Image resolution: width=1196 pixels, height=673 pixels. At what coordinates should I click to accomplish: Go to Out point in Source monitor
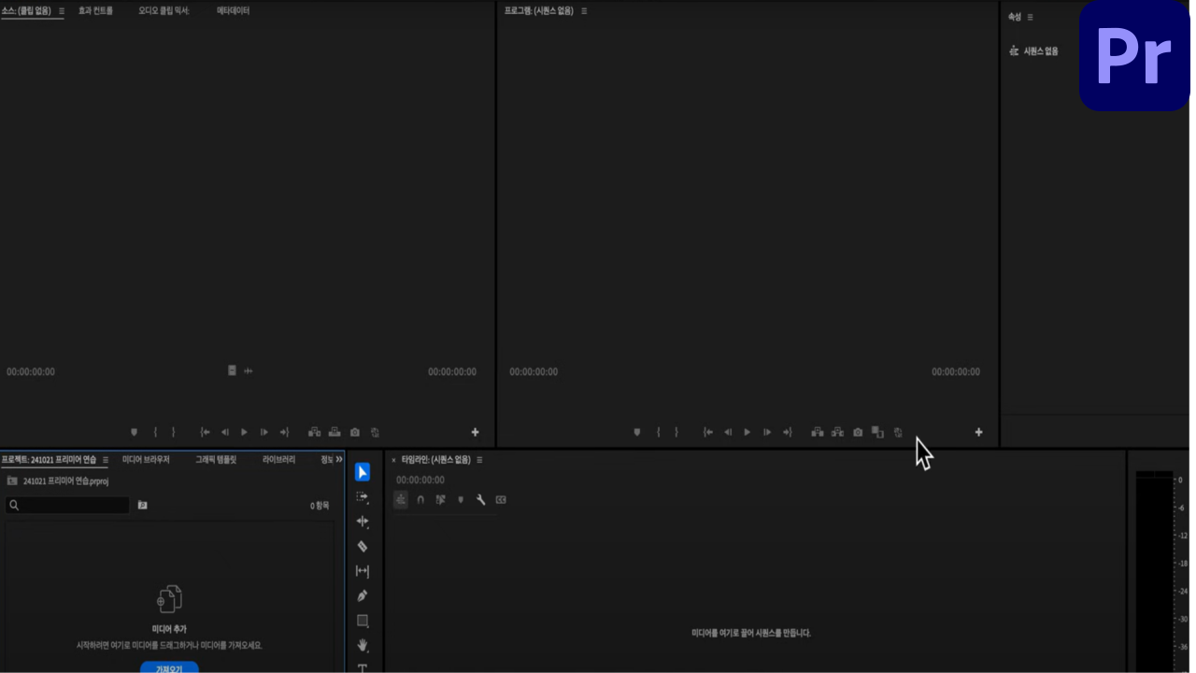(284, 432)
